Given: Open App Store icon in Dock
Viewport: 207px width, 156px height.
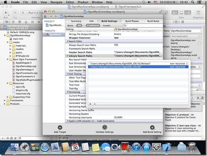Looking at the screenshot, I should [x=146, y=147].
